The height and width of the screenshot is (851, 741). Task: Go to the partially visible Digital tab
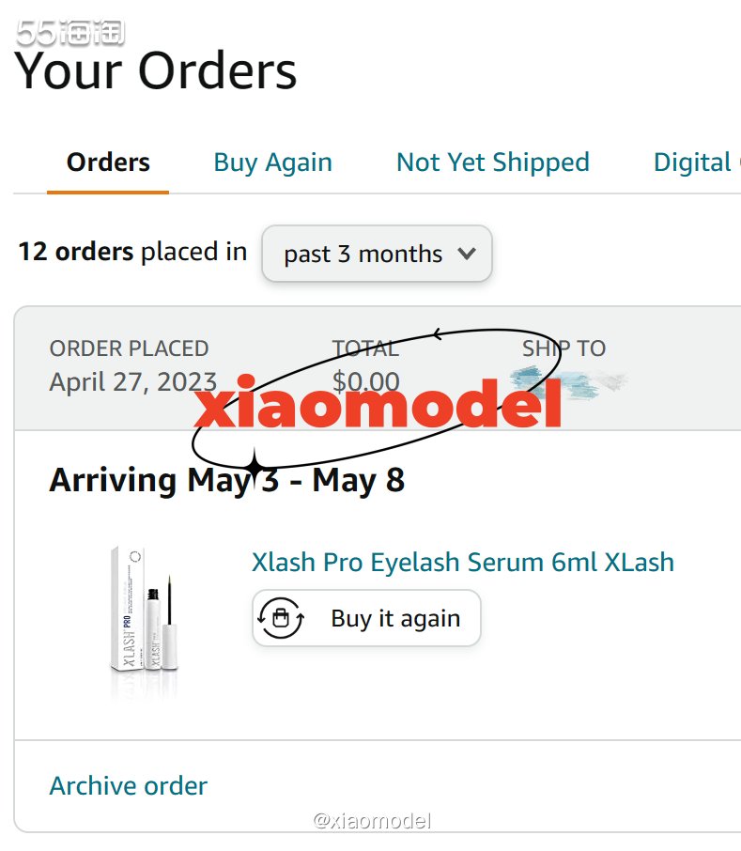pos(695,162)
